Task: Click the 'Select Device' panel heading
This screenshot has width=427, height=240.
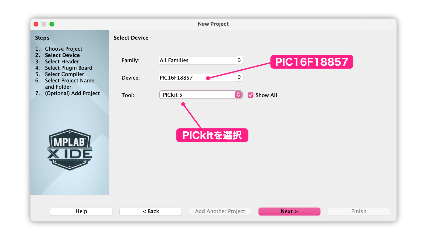Action: coord(131,38)
